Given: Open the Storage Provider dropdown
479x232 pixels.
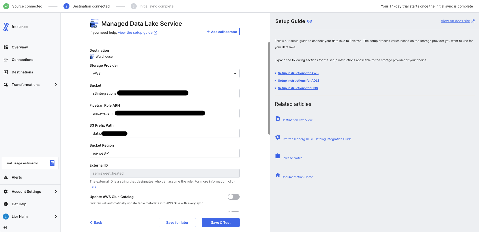Looking at the screenshot, I should click(x=164, y=73).
